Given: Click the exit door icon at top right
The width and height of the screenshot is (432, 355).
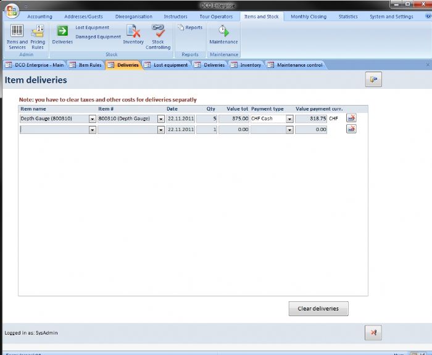Looking at the screenshot, I should coord(373,79).
